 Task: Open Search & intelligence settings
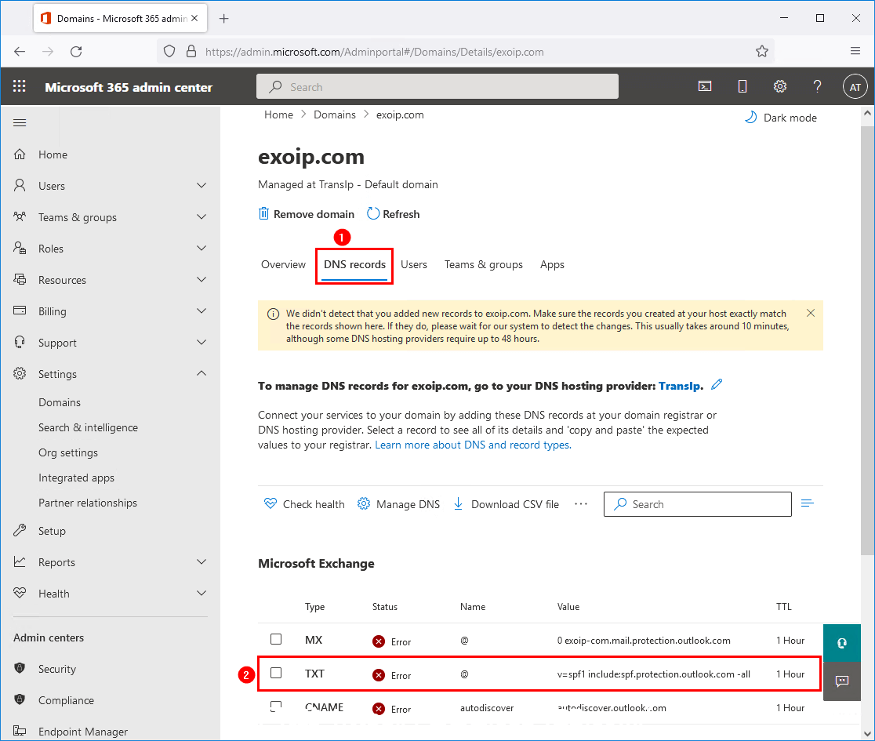point(88,427)
